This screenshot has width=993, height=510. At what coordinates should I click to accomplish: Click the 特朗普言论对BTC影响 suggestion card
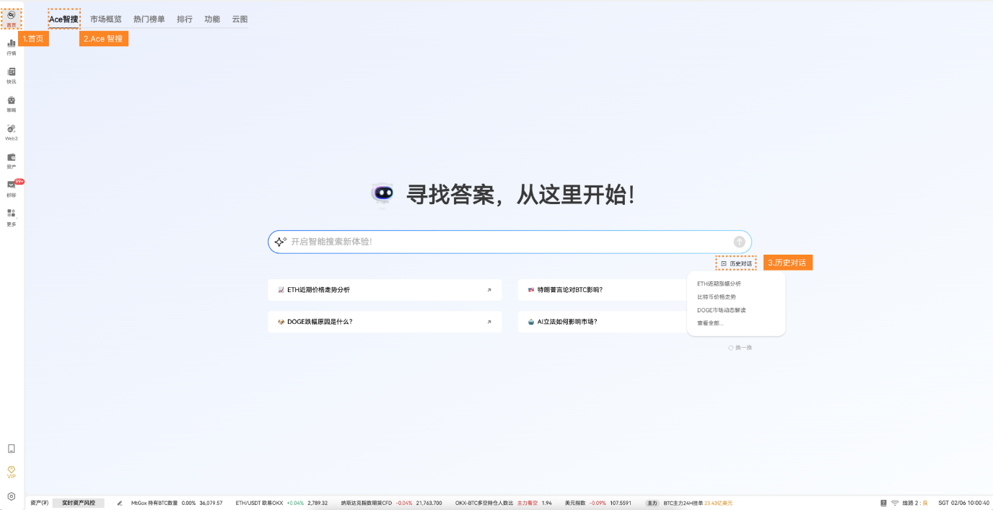[x=603, y=290]
